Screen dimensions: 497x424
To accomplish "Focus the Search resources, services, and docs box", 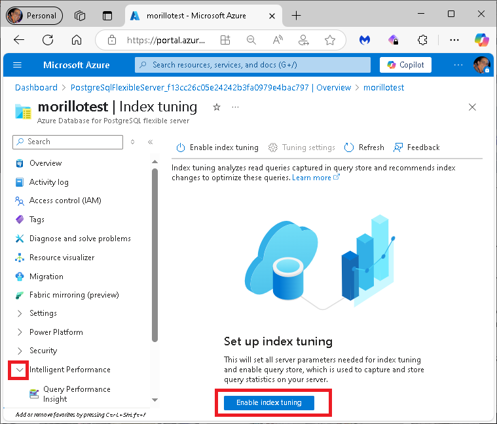I will 253,65.
